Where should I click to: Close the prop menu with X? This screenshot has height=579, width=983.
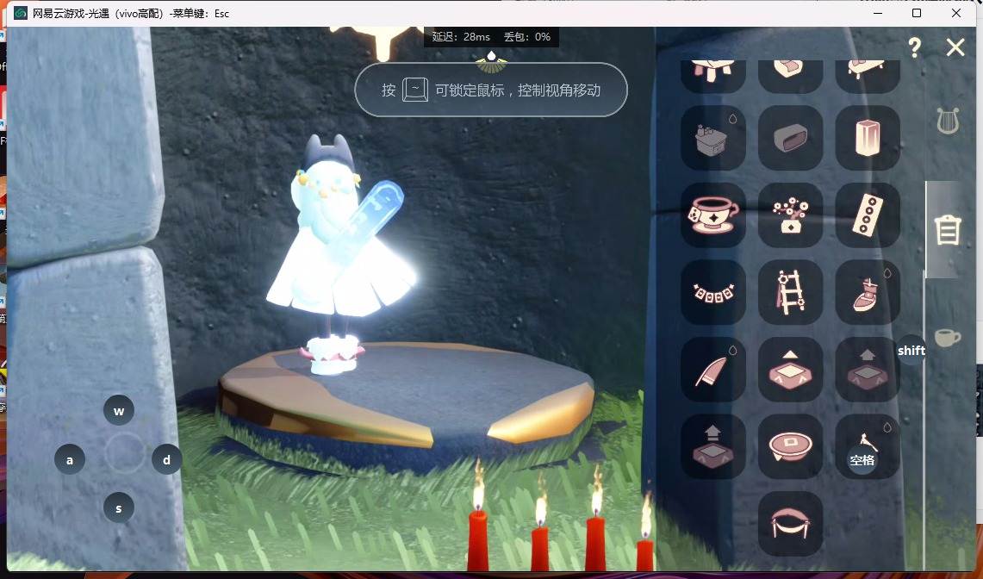[955, 47]
